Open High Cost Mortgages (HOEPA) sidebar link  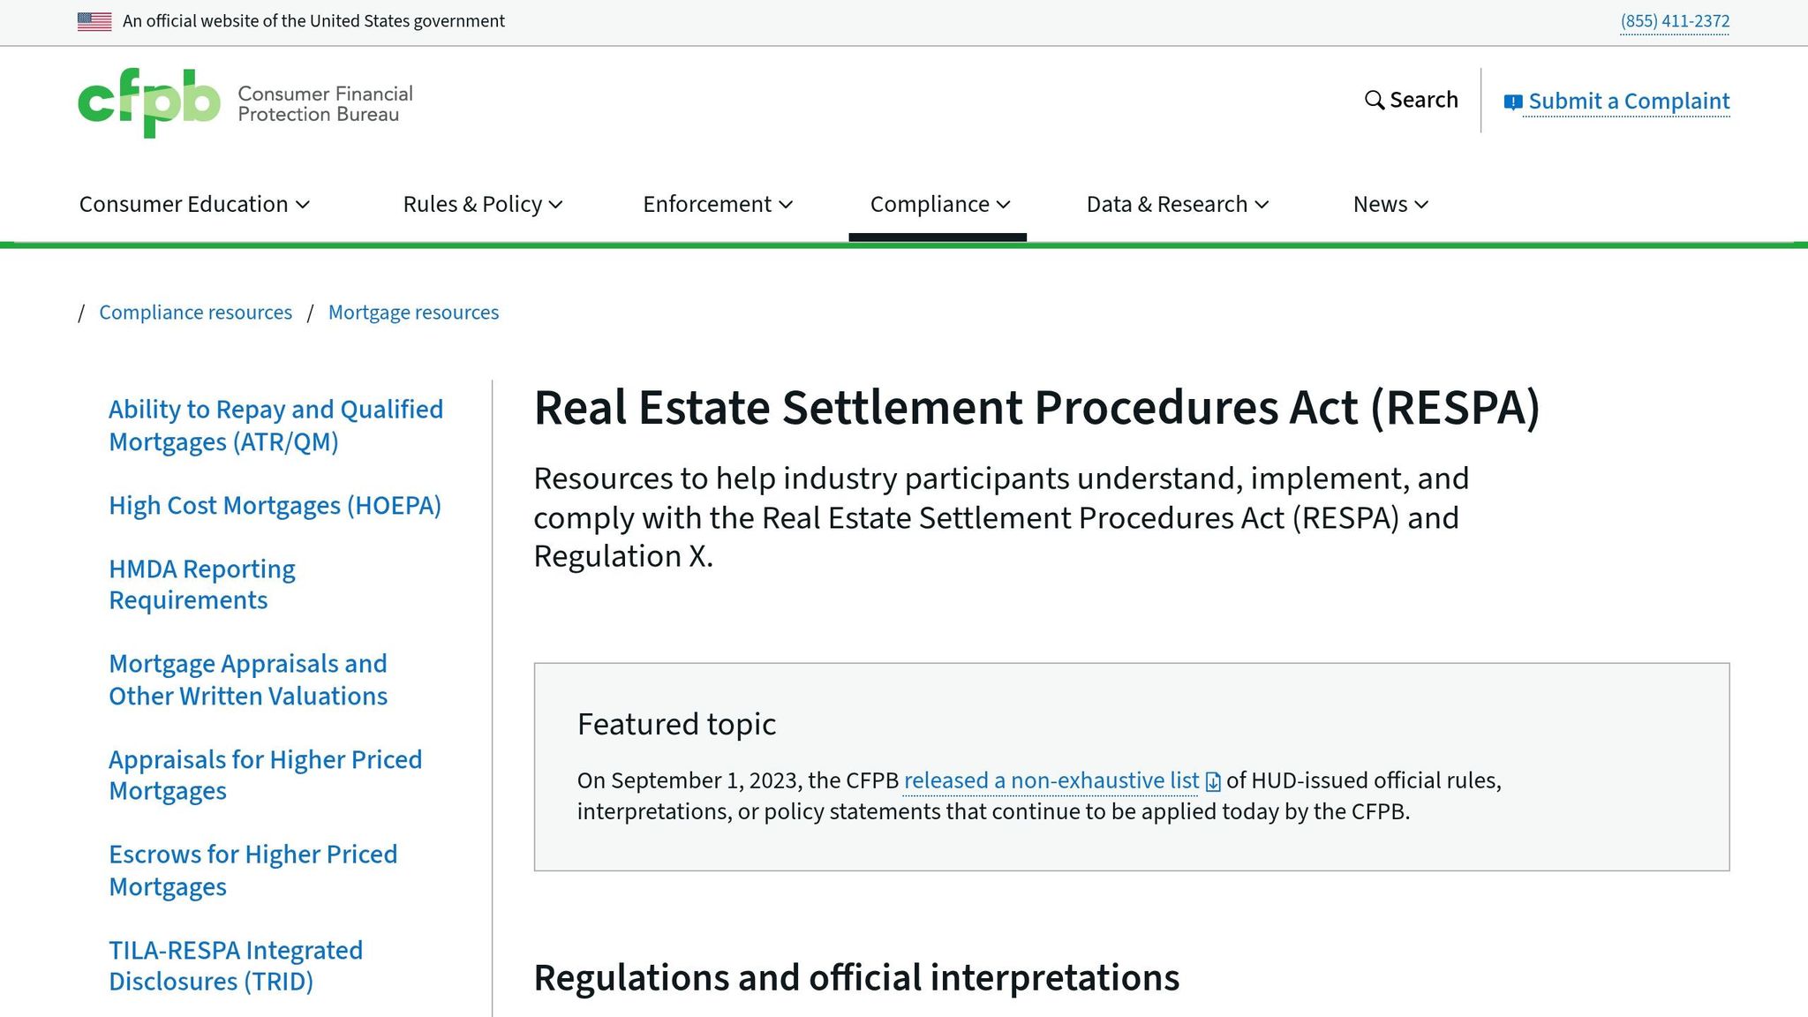point(275,506)
